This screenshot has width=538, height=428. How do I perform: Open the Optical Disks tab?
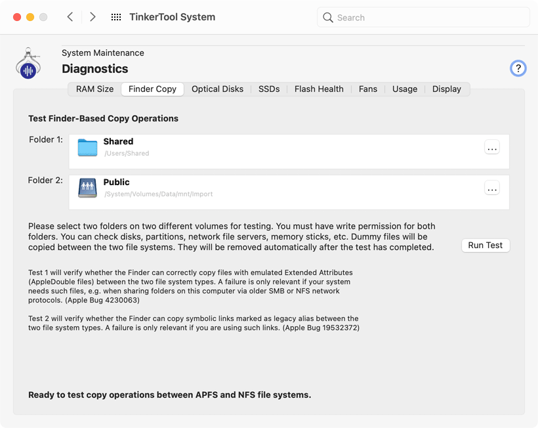[x=217, y=89]
